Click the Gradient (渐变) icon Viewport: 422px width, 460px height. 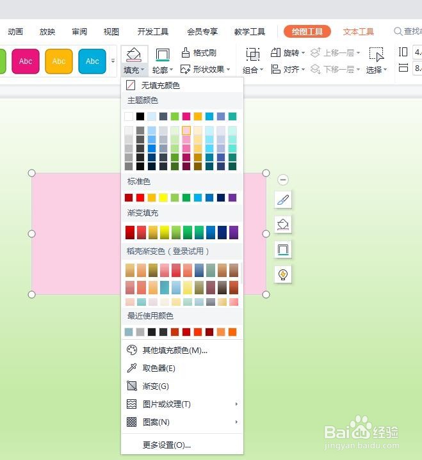point(132,386)
